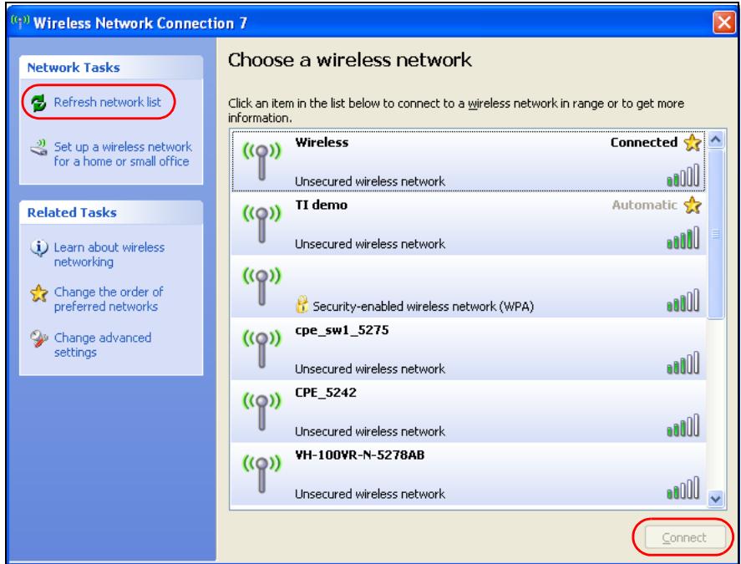741x564 pixels.
Task: Click signal bars of the WPA secured network
Action: click(x=683, y=300)
